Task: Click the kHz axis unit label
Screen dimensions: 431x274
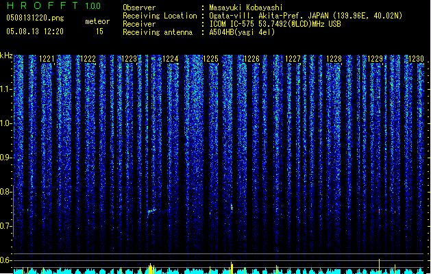Action: coord(6,55)
